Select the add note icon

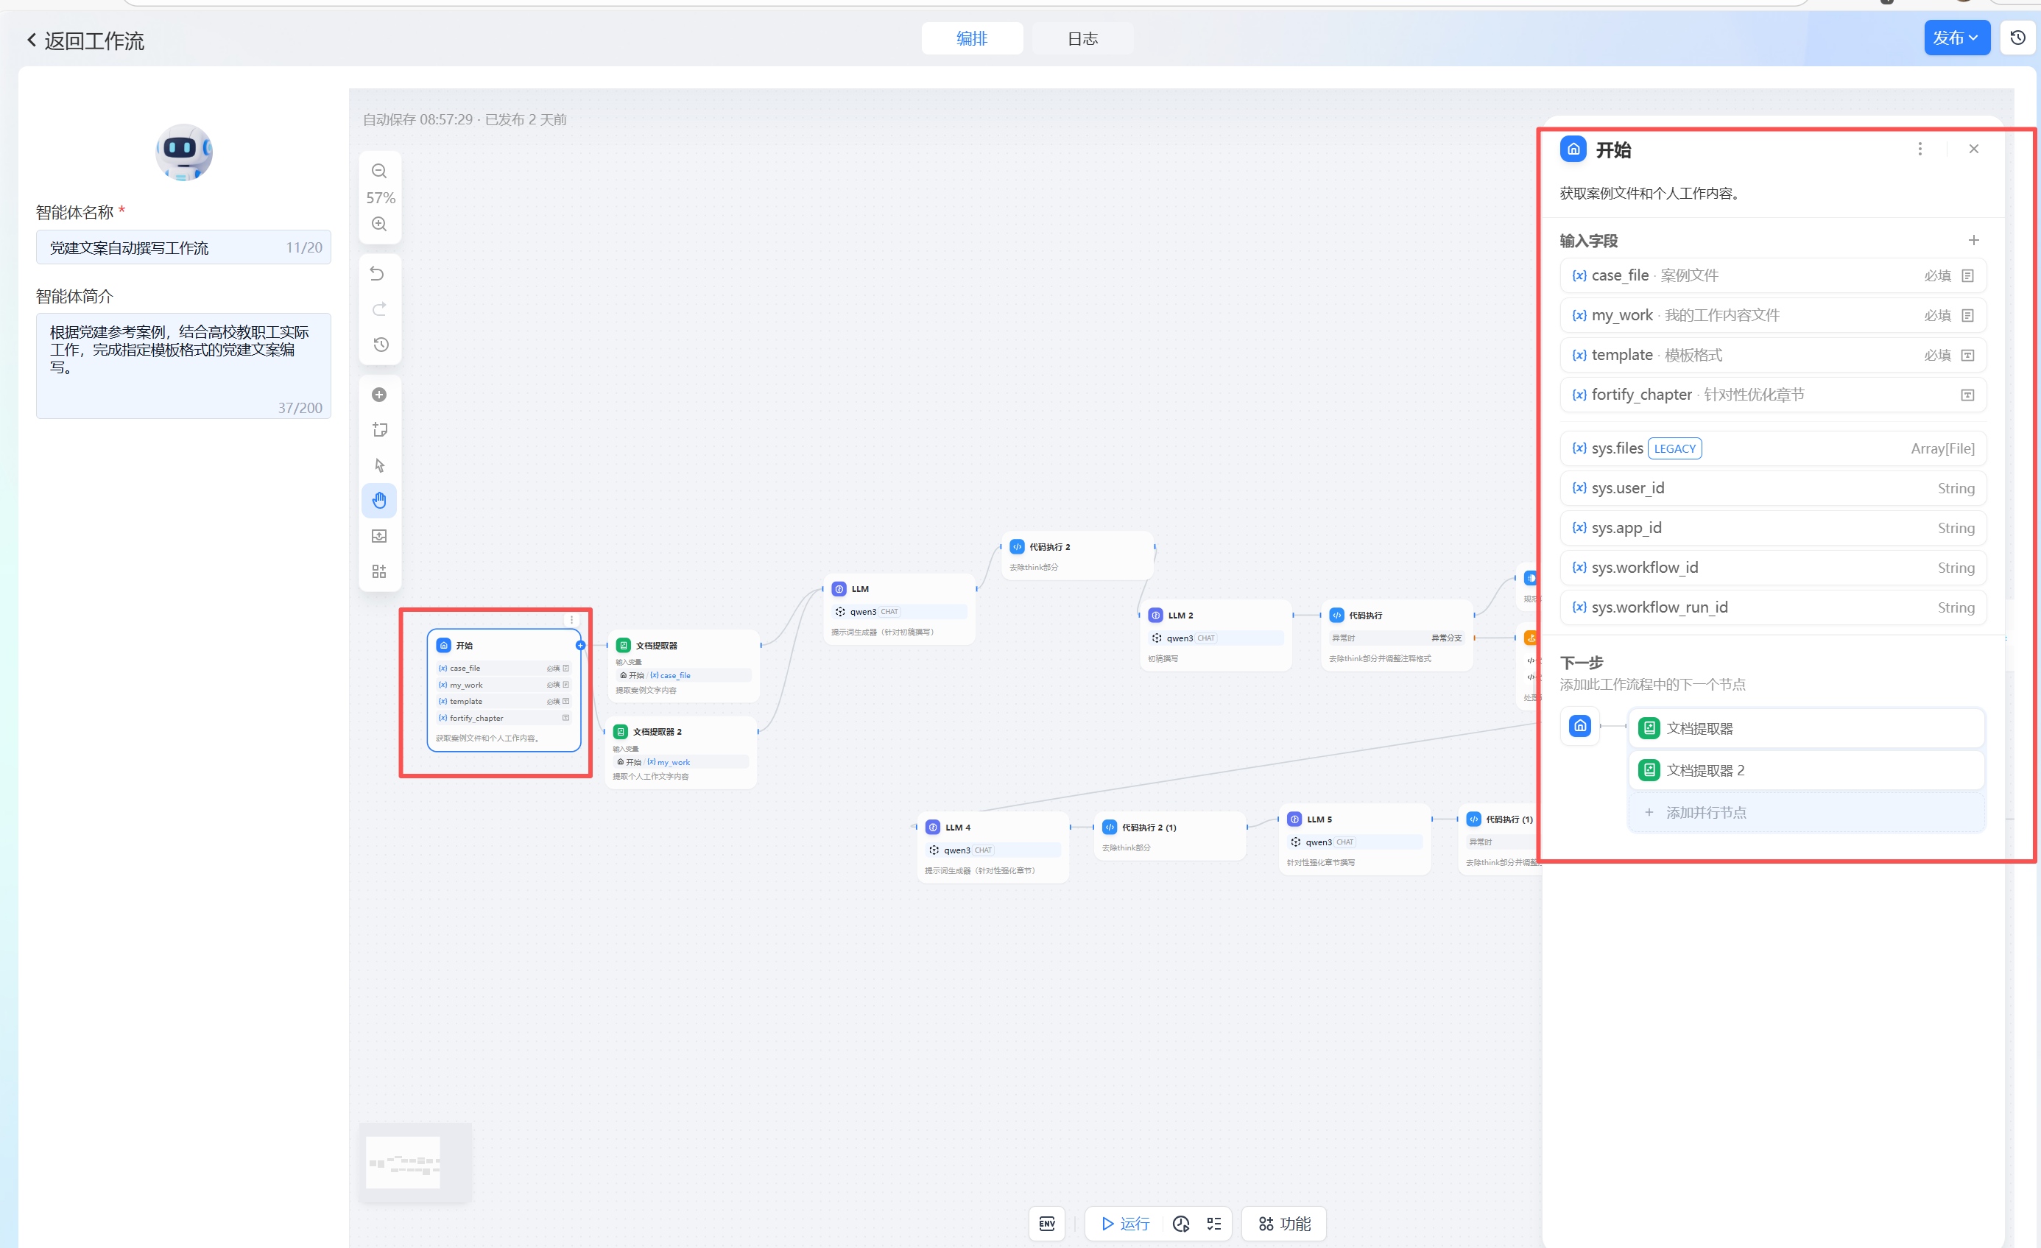coord(380,430)
